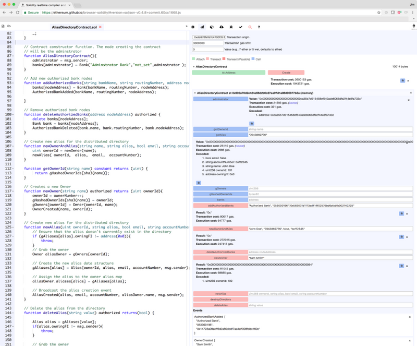
Task: Click the Remix Ethereum logo icon
Action: (x=413, y=26)
